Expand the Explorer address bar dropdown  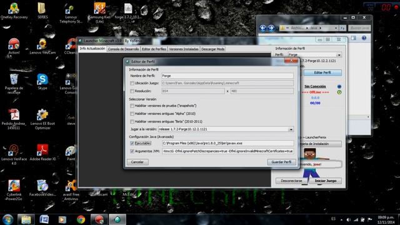coord(336,28)
